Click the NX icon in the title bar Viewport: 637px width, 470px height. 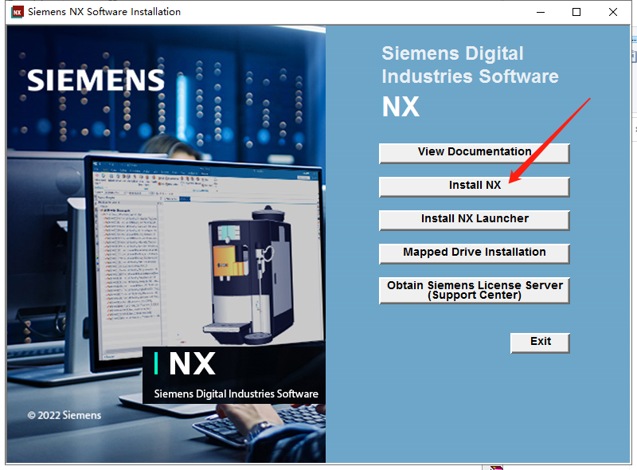click(17, 11)
